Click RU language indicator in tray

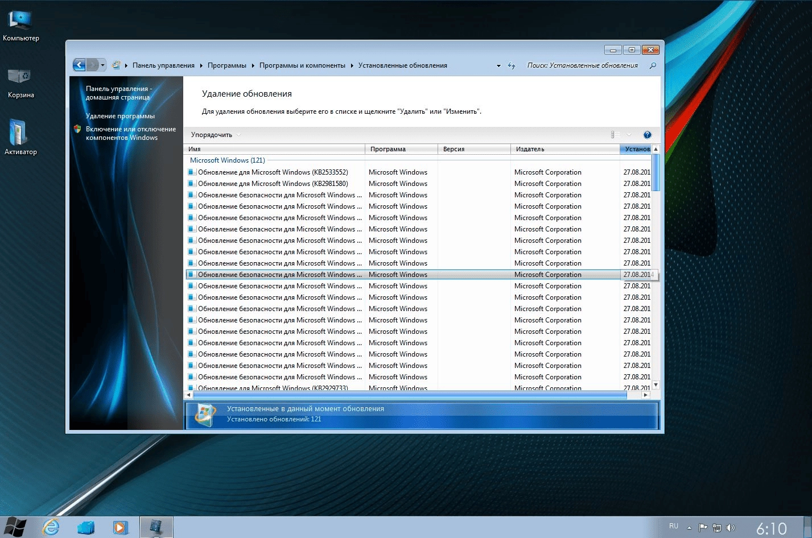[674, 527]
